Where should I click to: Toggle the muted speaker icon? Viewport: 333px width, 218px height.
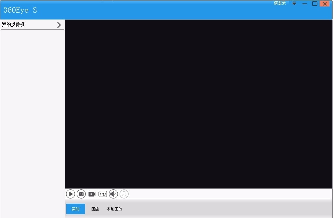coord(113,194)
